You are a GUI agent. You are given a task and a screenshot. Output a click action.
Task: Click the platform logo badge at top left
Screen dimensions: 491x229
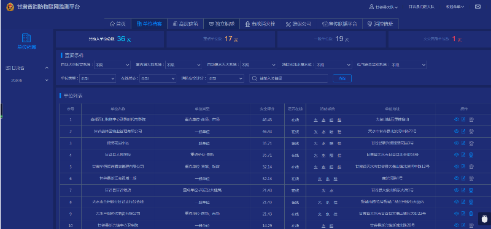10,7
